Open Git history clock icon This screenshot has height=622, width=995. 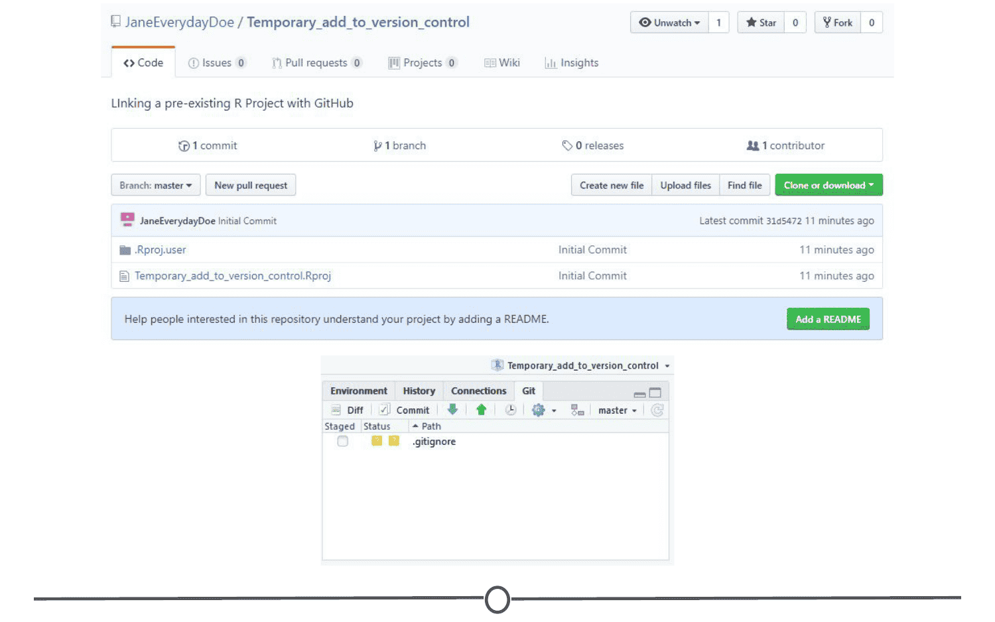point(510,410)
